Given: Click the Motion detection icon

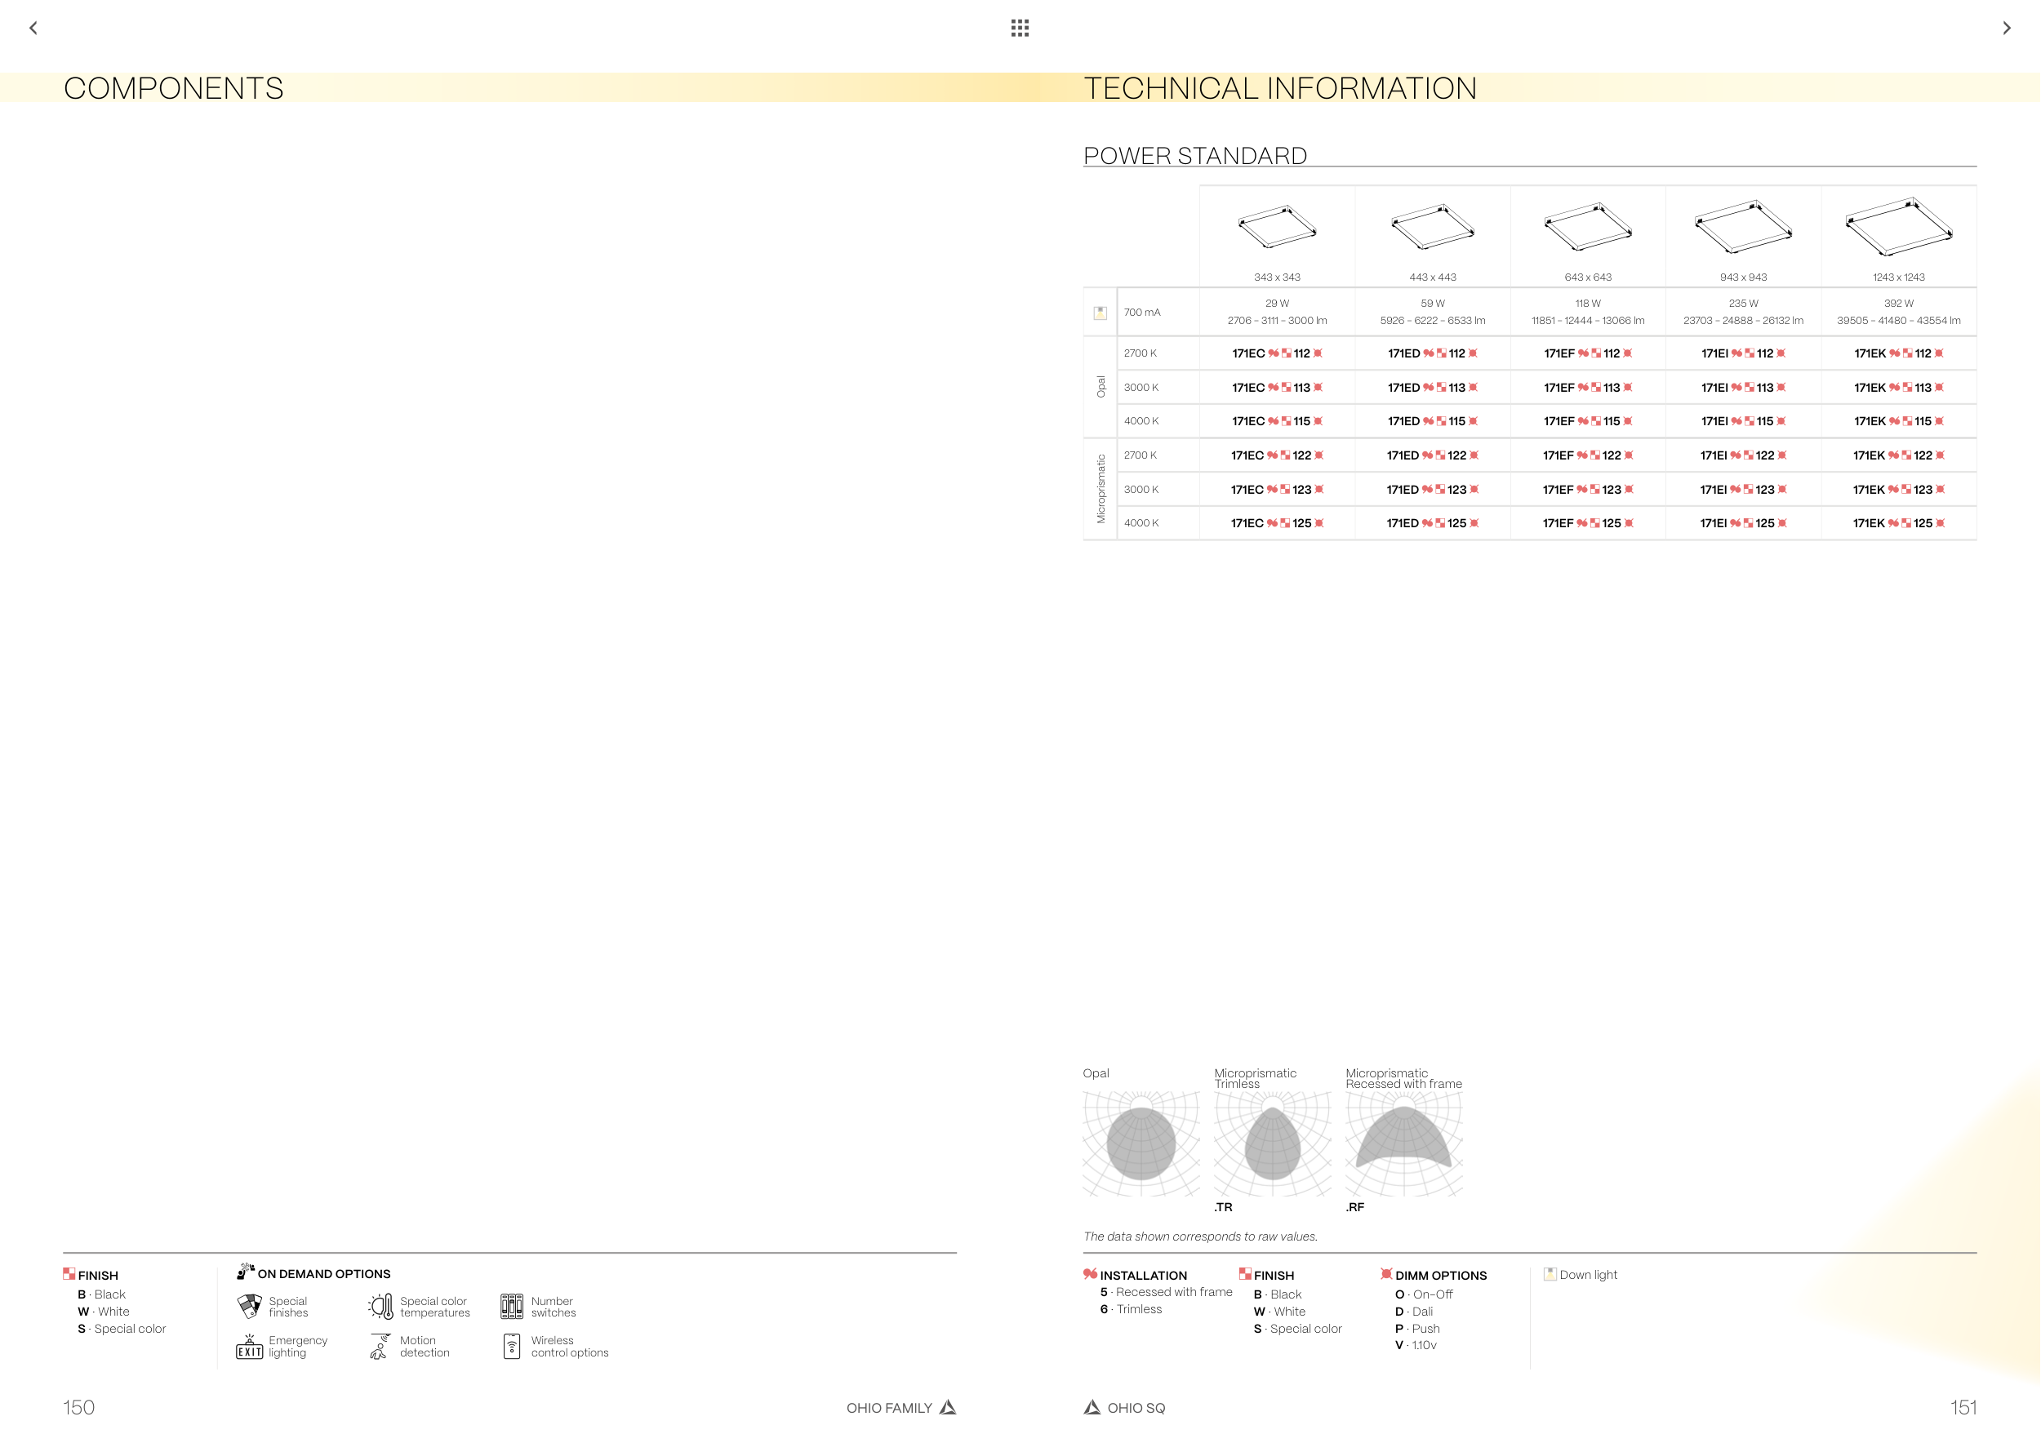Looking at the screenshot, I should pos(380,1347).
